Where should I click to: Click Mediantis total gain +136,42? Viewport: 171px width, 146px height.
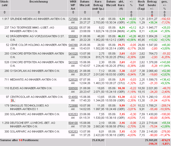point(165,79)
